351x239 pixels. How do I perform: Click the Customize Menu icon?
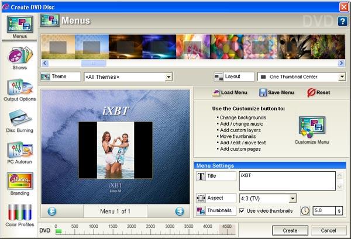coord(312,127)
